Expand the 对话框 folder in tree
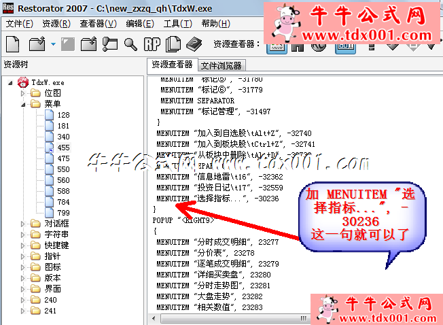This screenshot has height=325, width=443. 24,224
